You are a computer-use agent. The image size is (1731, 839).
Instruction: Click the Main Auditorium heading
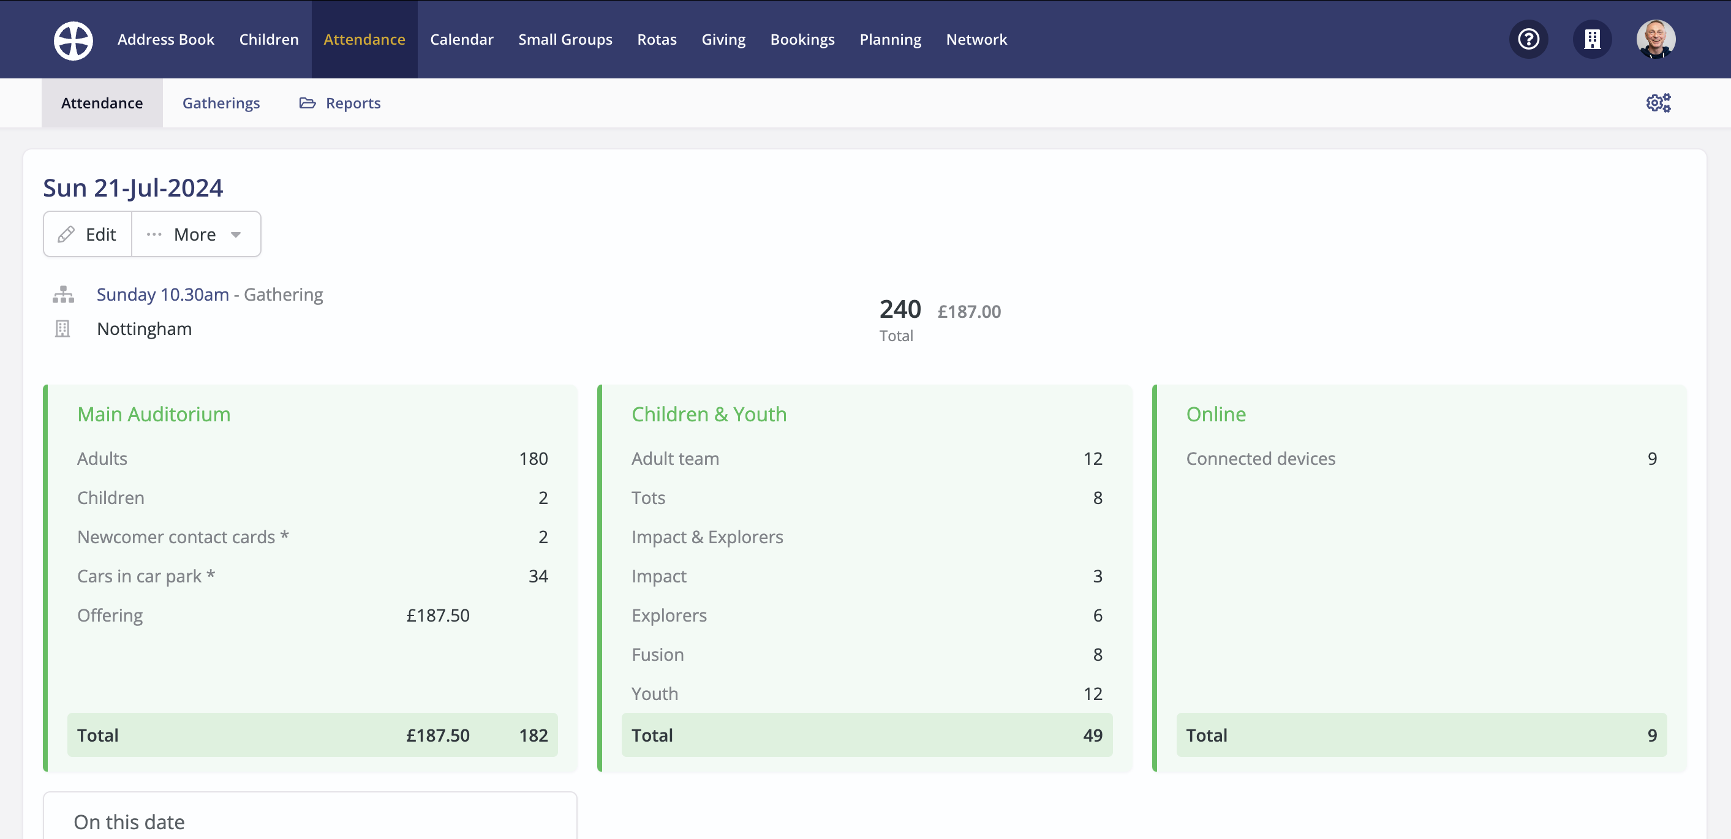click(x=154, y=415)
